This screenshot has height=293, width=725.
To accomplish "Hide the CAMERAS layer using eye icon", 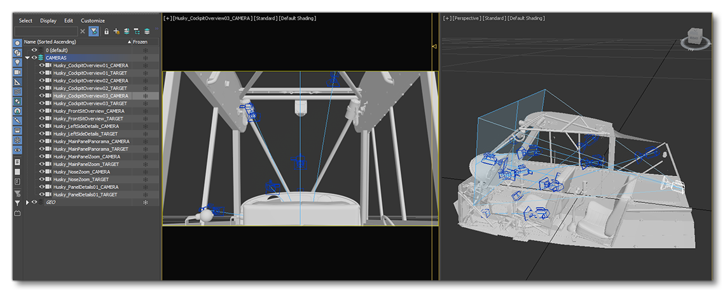I will point(34,58).
